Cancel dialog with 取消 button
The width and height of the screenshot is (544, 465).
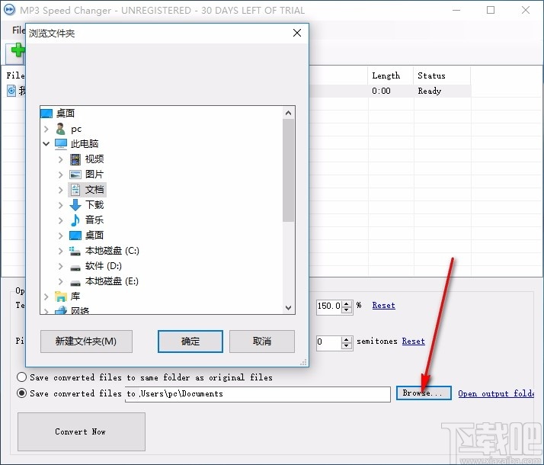click(x=262, y=341)
